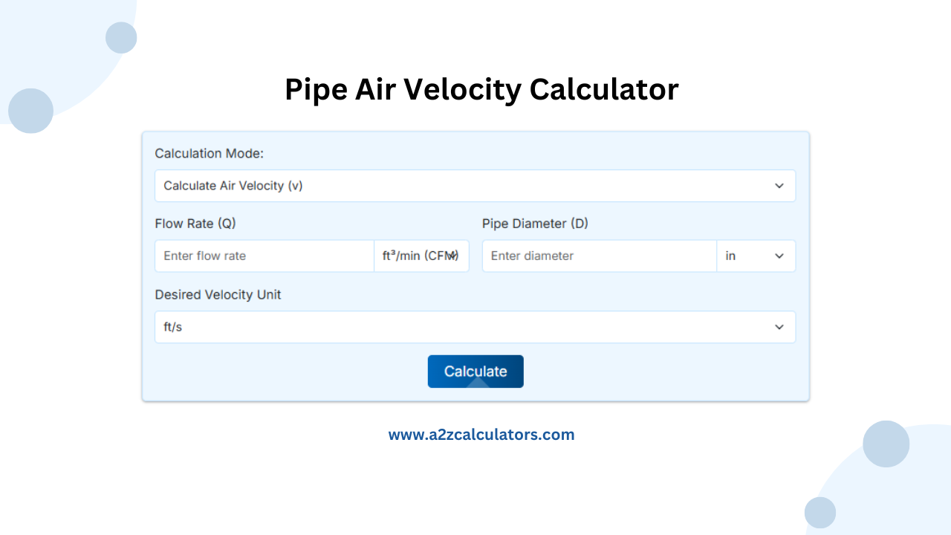Click the Enter flow rate input field
This screenshot has height=535, width=951.
[x=264, y=256]
